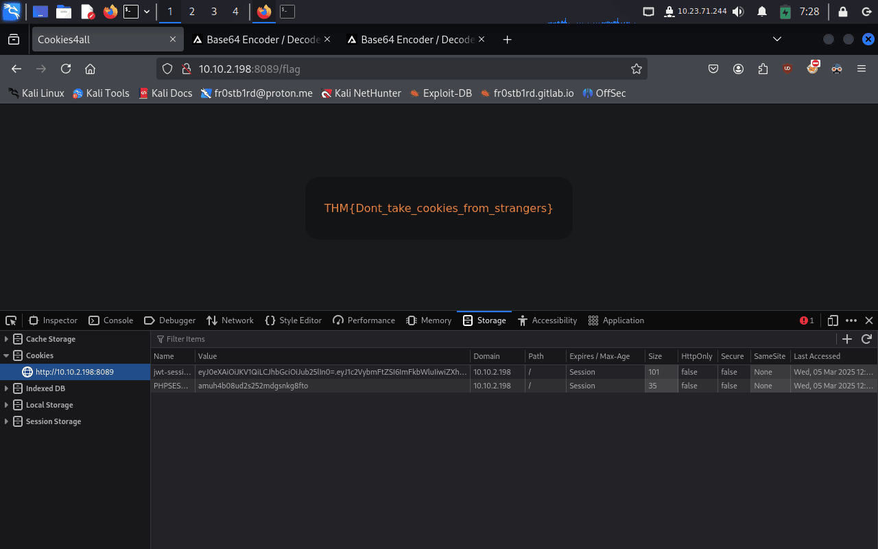Collapse the Cookies tree node
Image resolution: width=878 pixels, height=549 pixels.
click(x=7, y=355)
